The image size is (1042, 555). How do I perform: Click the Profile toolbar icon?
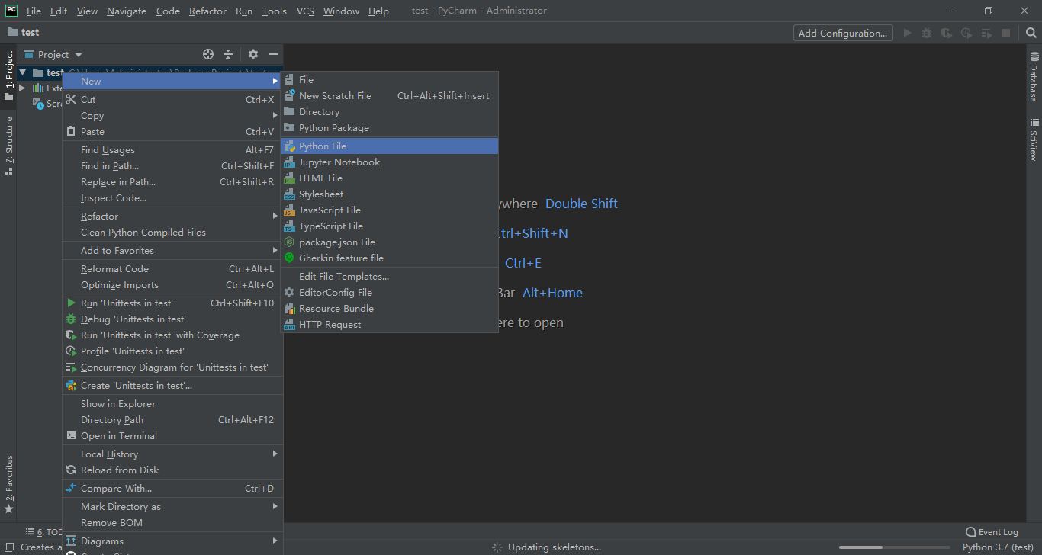click(966, 33)
